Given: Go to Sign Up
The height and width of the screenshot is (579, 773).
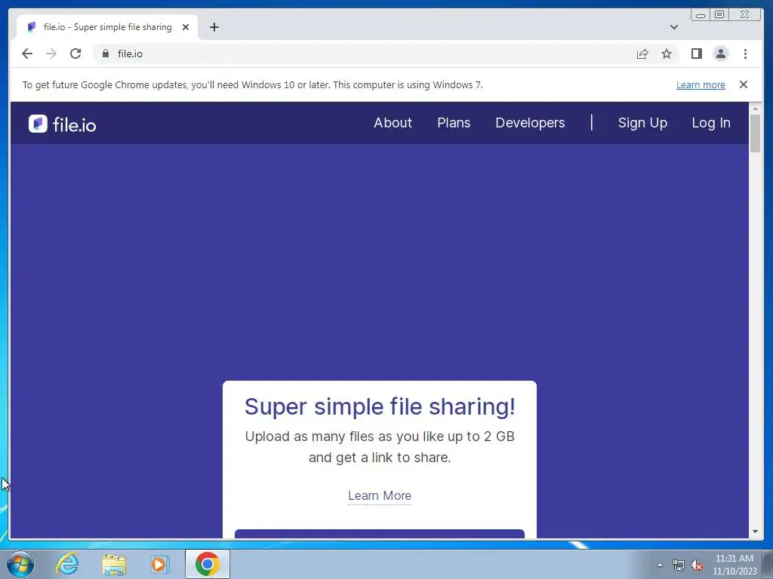Looking at the screenshot, I should click(642, 123).
